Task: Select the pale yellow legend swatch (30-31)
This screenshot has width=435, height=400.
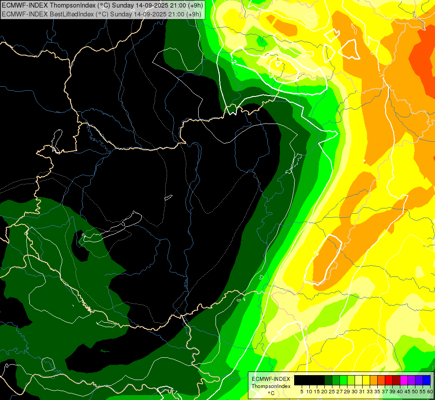Action: click(x=359, y=380)
